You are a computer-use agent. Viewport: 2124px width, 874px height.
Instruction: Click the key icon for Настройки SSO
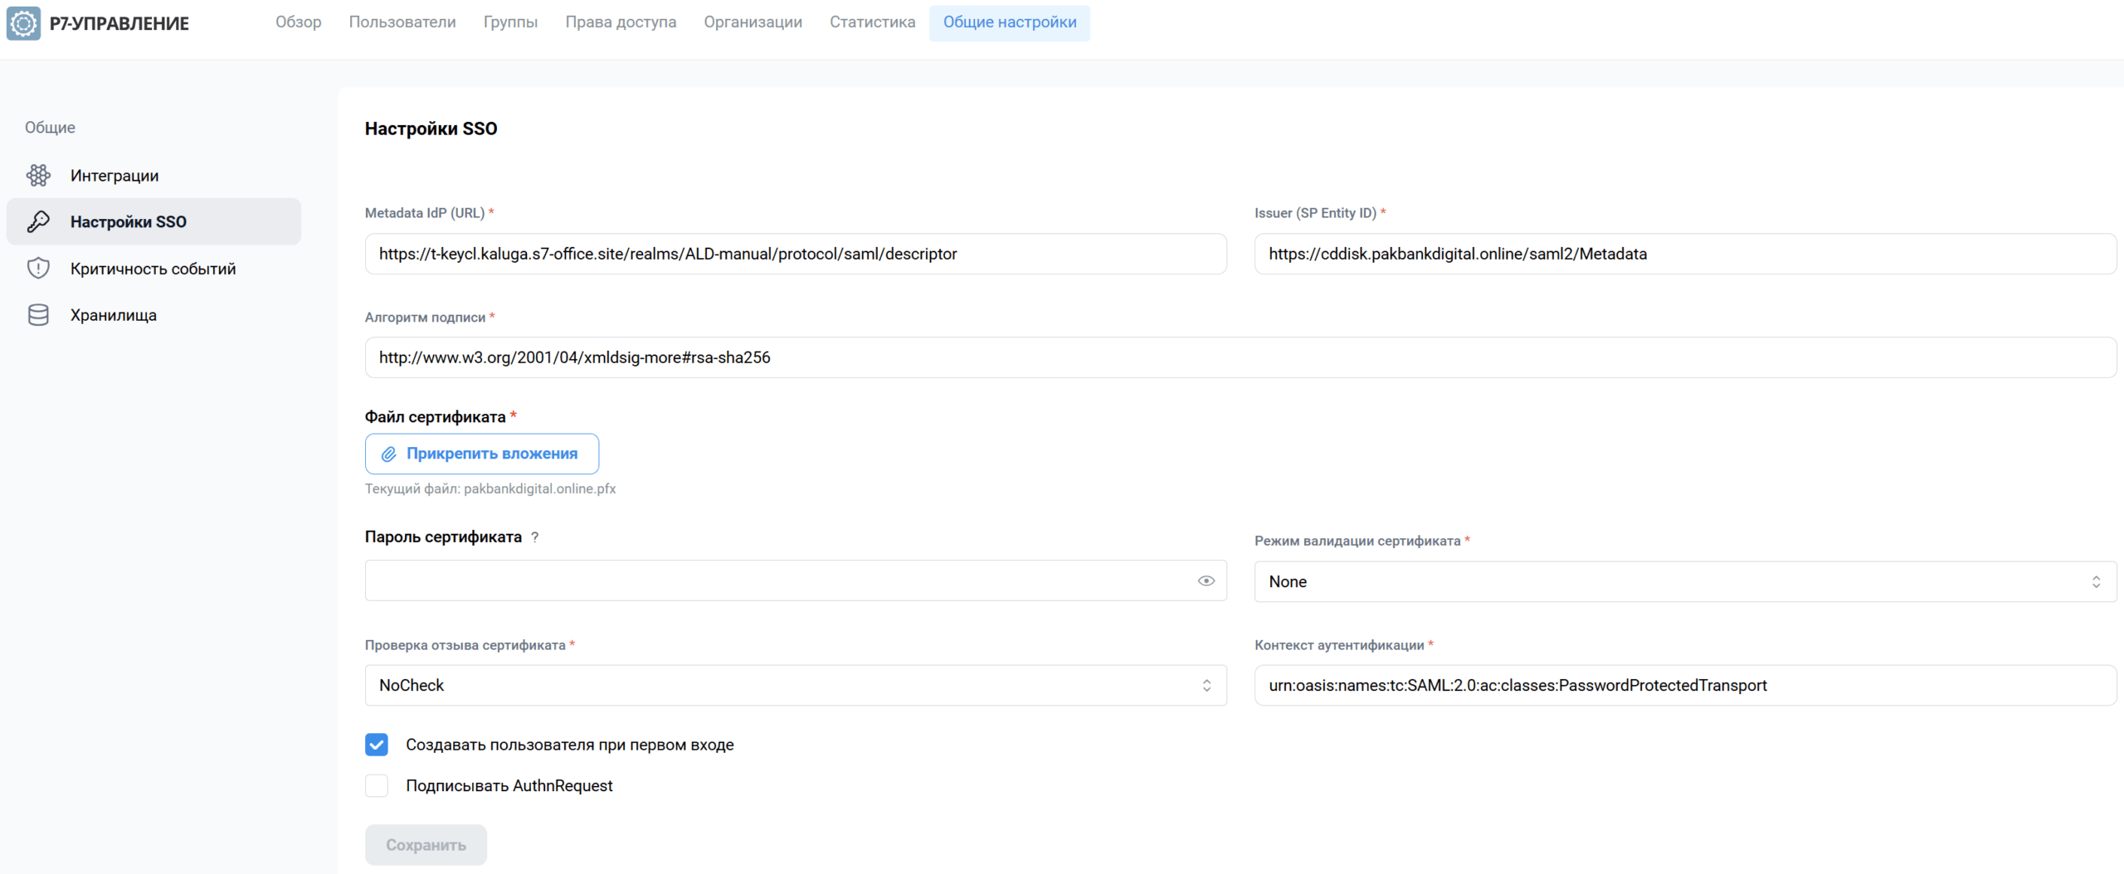(x=38, y=221)
